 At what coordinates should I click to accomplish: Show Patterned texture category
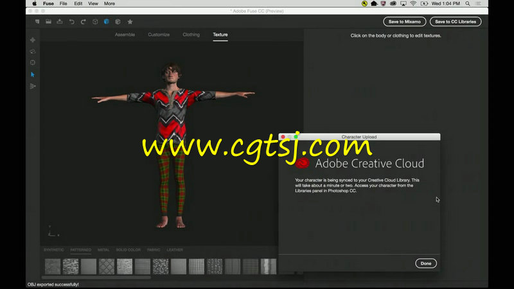point(81,250)
